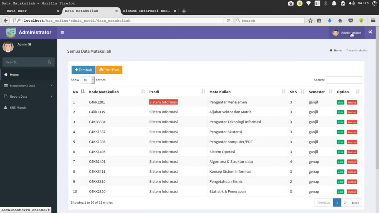Click the Firefox home icon
This screenshot has width=379, height=213.
tap(340, 21)
